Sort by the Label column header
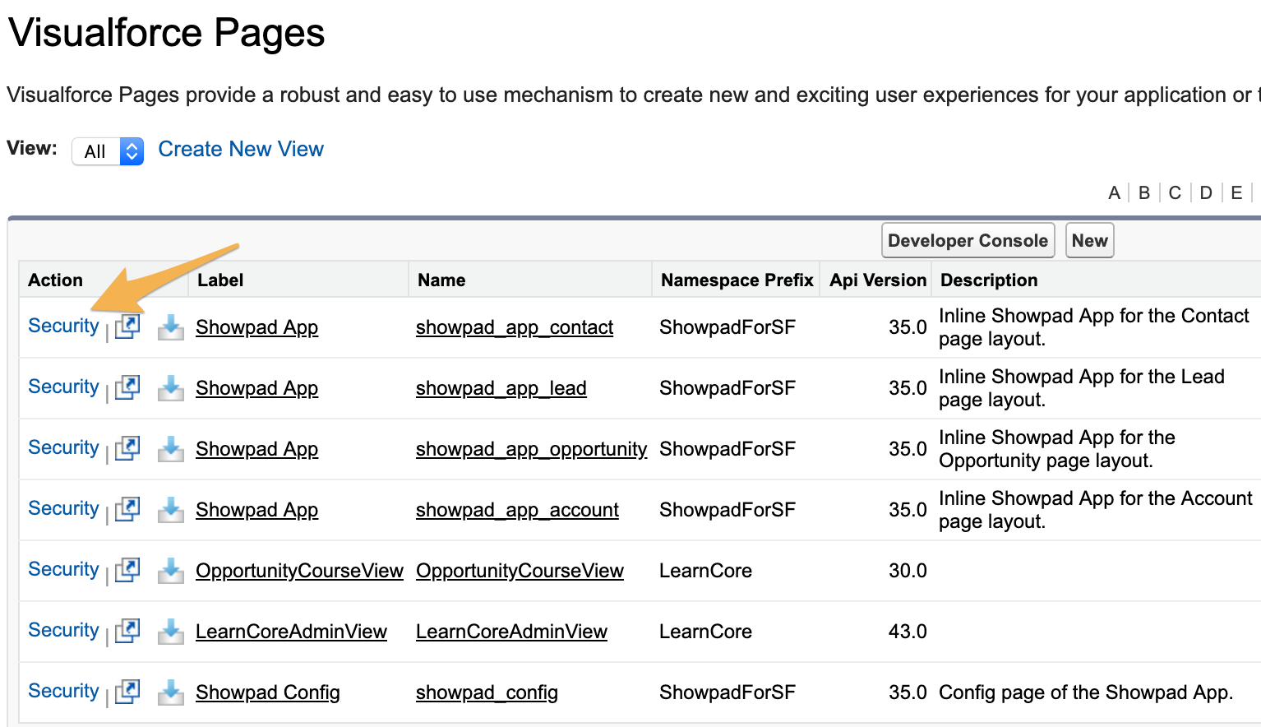The height and width of the screenshot is (727, 1261). 220,280
